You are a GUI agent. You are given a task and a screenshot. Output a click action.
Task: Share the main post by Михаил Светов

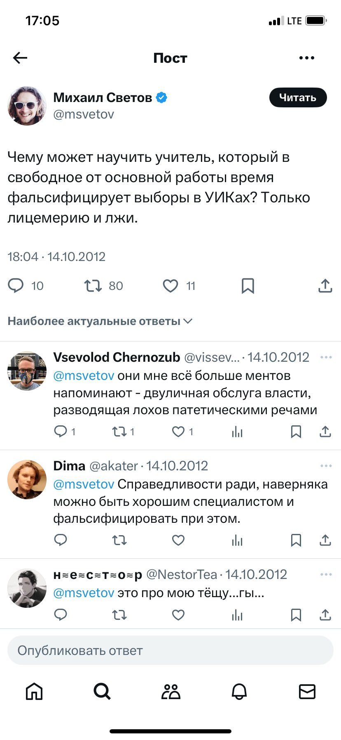[325, 286]
